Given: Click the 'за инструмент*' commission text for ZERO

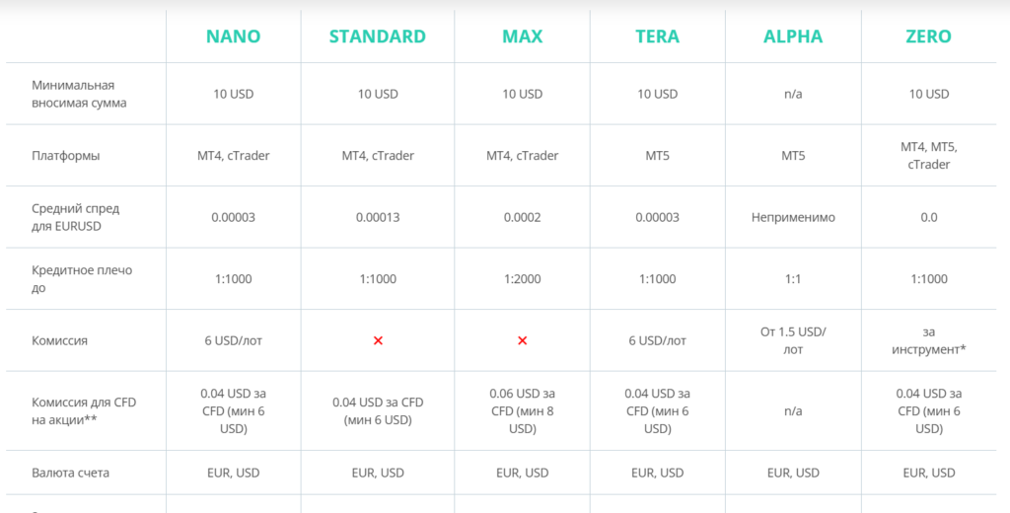Looking at the screenshot, I should [928, 340].
